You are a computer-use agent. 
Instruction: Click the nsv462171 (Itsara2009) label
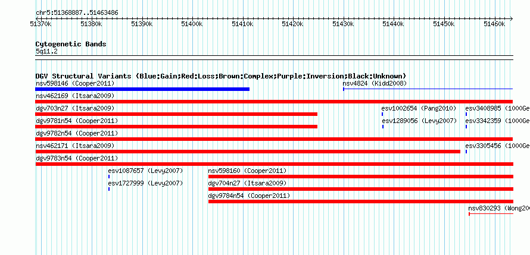click(75, 146)
